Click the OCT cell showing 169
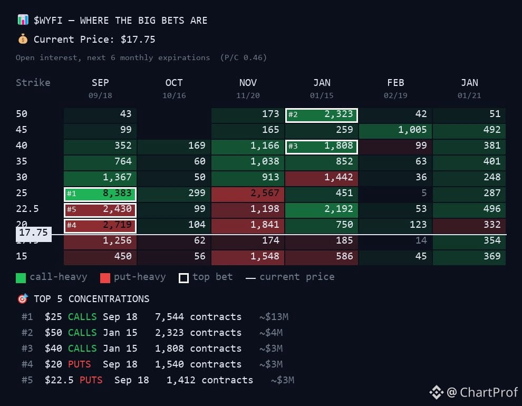This screenshot has height=406, width=522. [174, 147]
